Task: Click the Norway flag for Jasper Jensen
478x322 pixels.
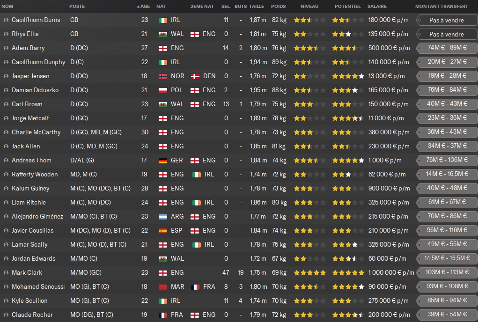Action: click(x=163, y=76)
